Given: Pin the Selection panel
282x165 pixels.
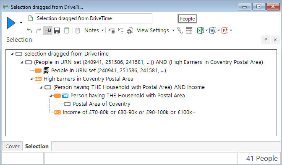Looking at the screenshot, I should (x=266, y=40).
